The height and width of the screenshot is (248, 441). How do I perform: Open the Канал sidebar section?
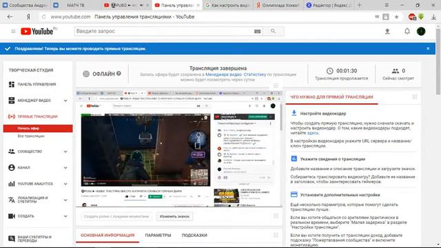23,167
